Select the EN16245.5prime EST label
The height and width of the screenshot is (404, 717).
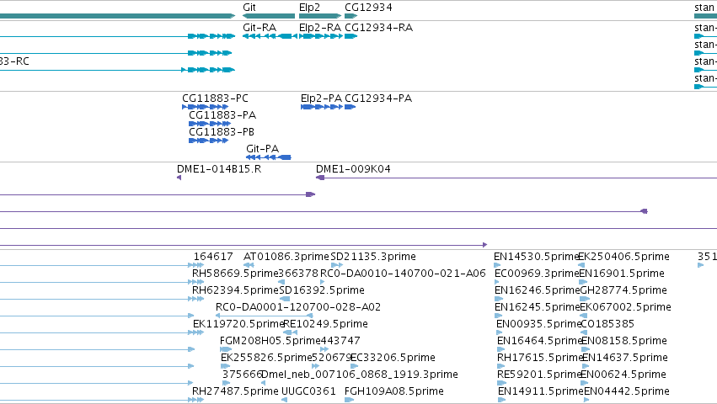click(538, 307)
